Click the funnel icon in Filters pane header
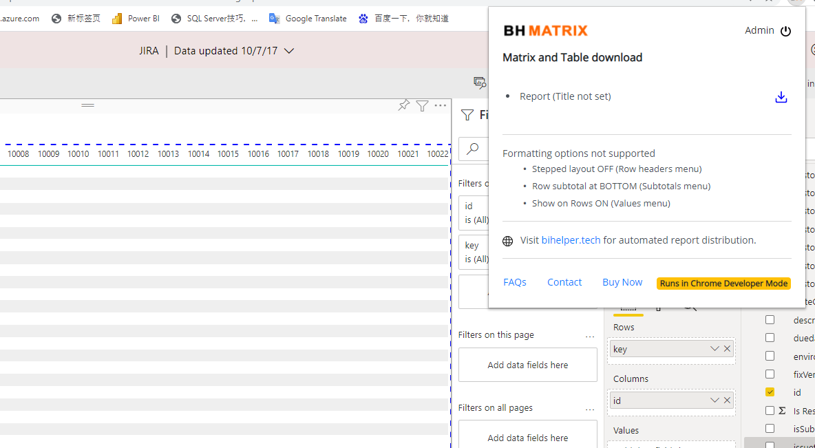The width and height of the screenshot is (815, 448). click(467, 115)
